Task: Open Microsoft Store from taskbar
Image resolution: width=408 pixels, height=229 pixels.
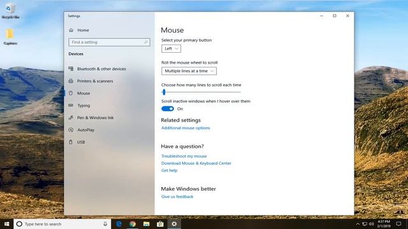Action: (160, 224)
